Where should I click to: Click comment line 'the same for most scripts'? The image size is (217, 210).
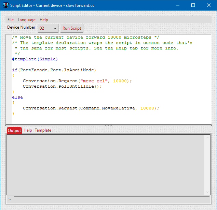(x=96, y=48)
